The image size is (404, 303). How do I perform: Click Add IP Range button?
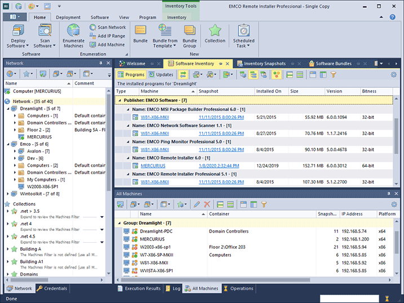pyautogui.click(x=107, y=36)
